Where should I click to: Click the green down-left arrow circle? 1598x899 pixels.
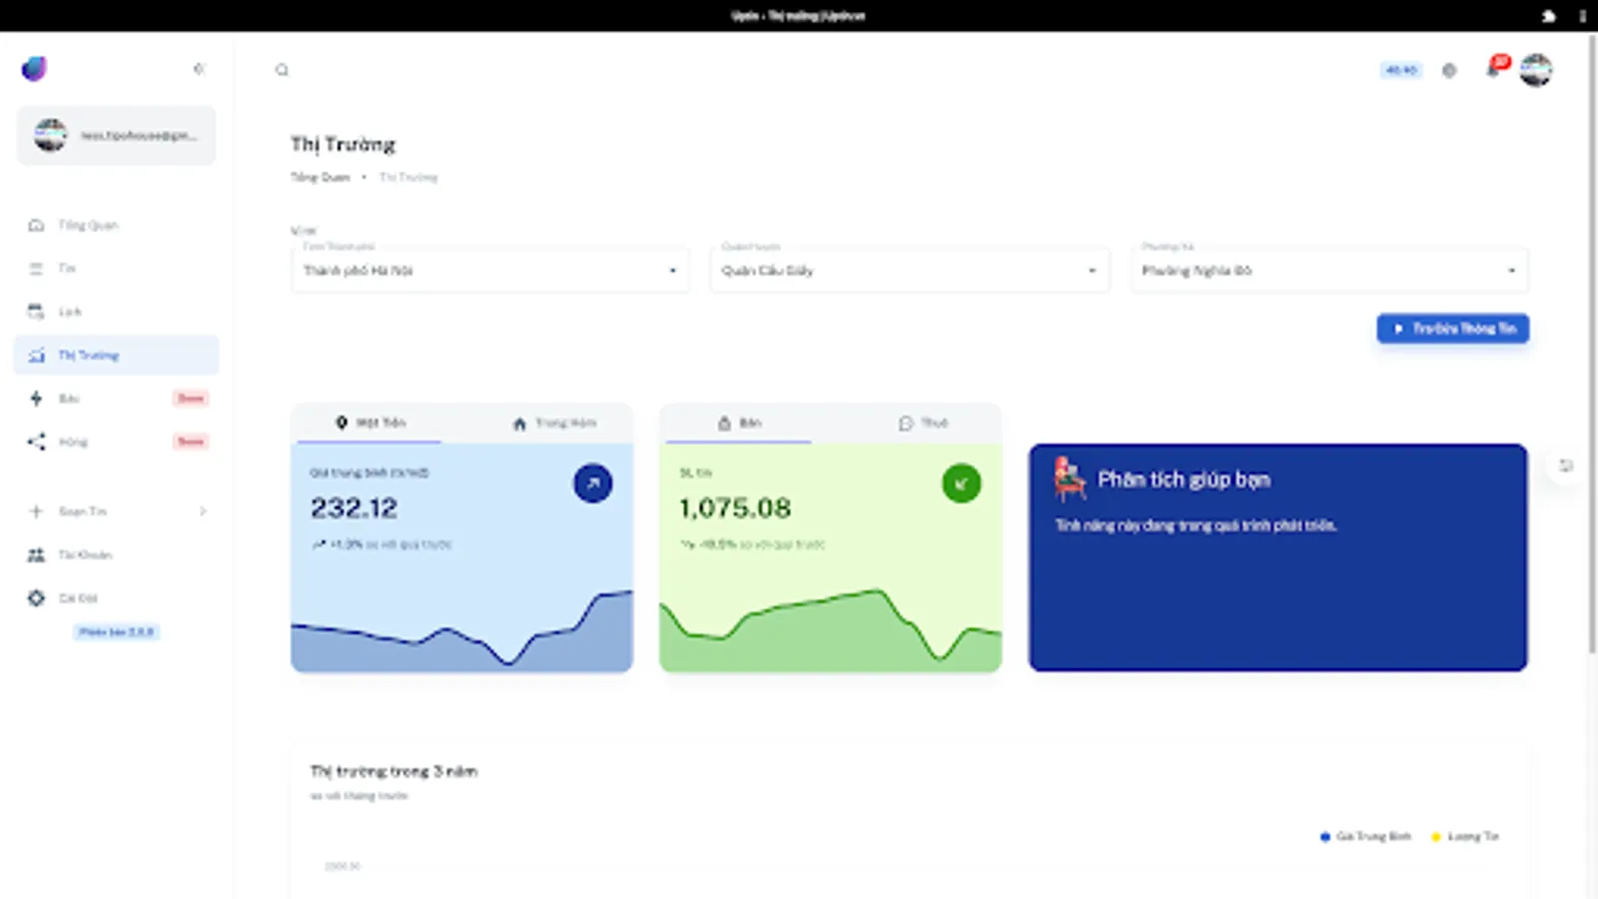pos(961,483)
